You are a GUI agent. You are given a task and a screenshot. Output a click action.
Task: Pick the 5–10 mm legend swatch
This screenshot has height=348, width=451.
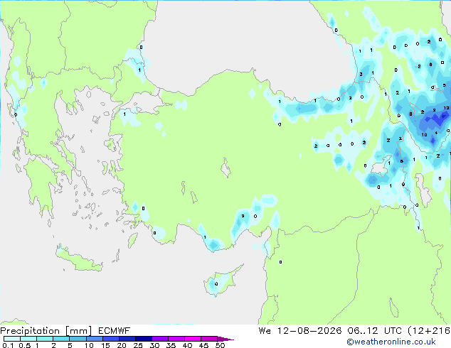click(x=78, y=339)
